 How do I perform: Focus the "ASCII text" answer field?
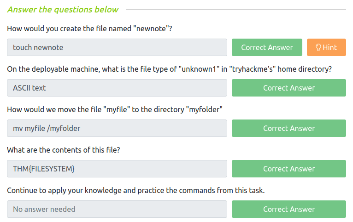pos(117,88)
